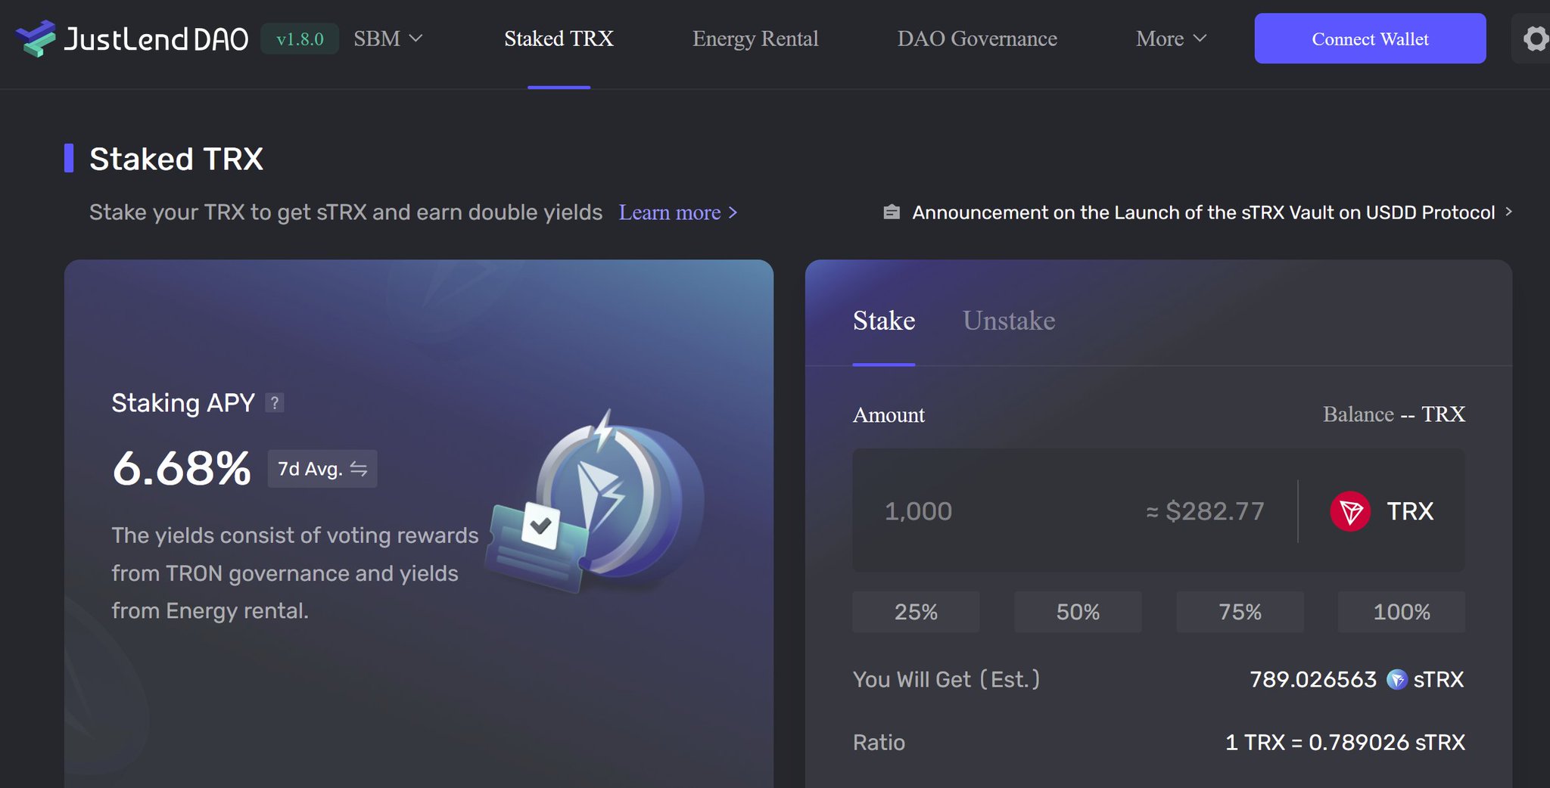Click the sTRX token icon
This screenshot has height=788, width=1550.
coord(1396,680)
